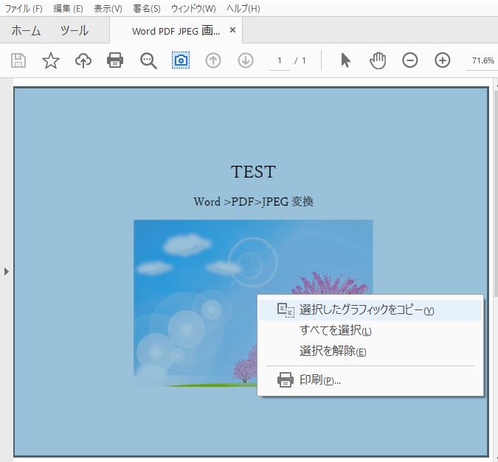The height and width of the screenshot is (462, 498).
Task: Click the page number input field
Action: click(280, 60)
